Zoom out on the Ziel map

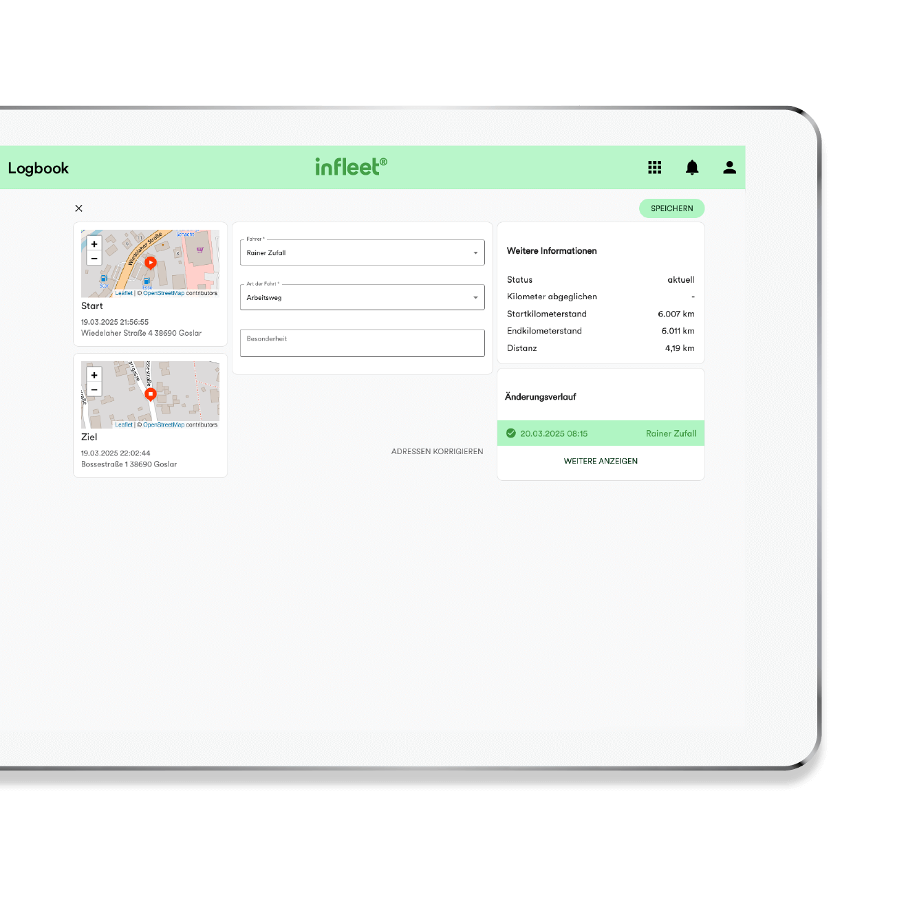click(x=94, y=390)
